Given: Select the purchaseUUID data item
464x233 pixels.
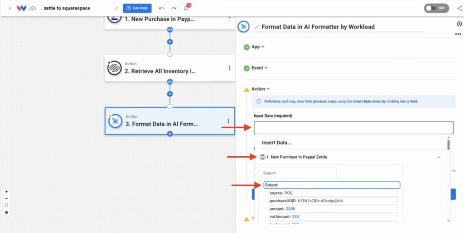Looking at the screenshot, I should (333, 201).
